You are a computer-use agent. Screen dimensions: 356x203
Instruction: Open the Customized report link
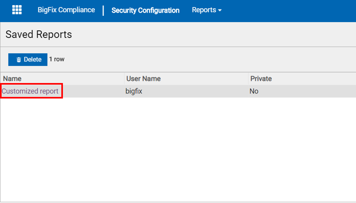point(30,91)
